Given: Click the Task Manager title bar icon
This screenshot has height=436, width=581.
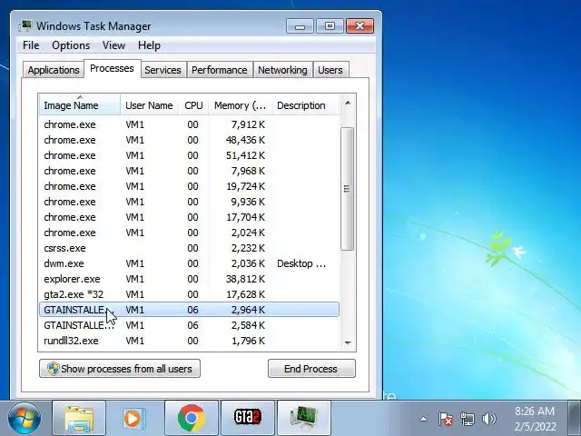Looking at the screenshot, I should click(25, 26).
